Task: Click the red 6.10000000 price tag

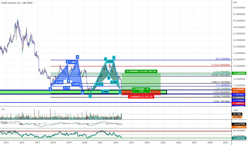Action: pos(239,103)
